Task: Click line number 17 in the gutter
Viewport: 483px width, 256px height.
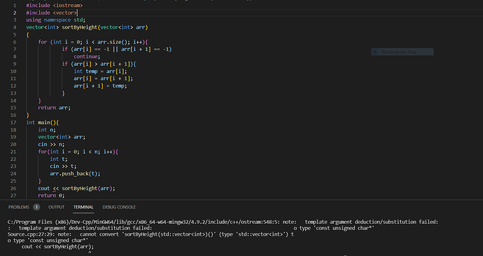Action: tap(13, 122)
